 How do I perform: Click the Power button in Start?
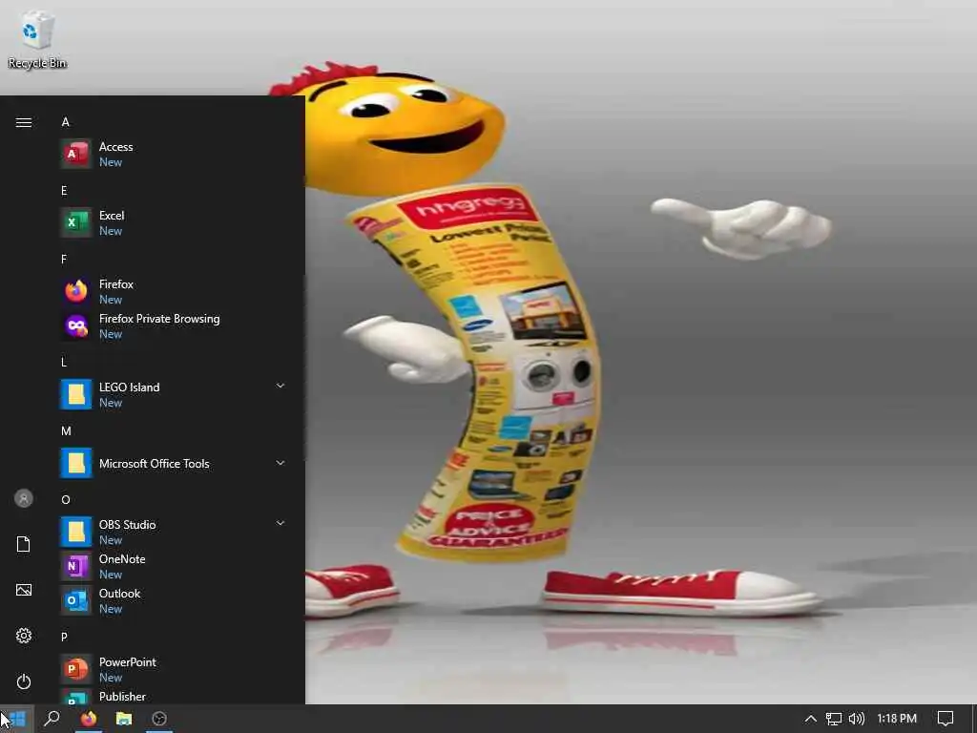[24, 681]
